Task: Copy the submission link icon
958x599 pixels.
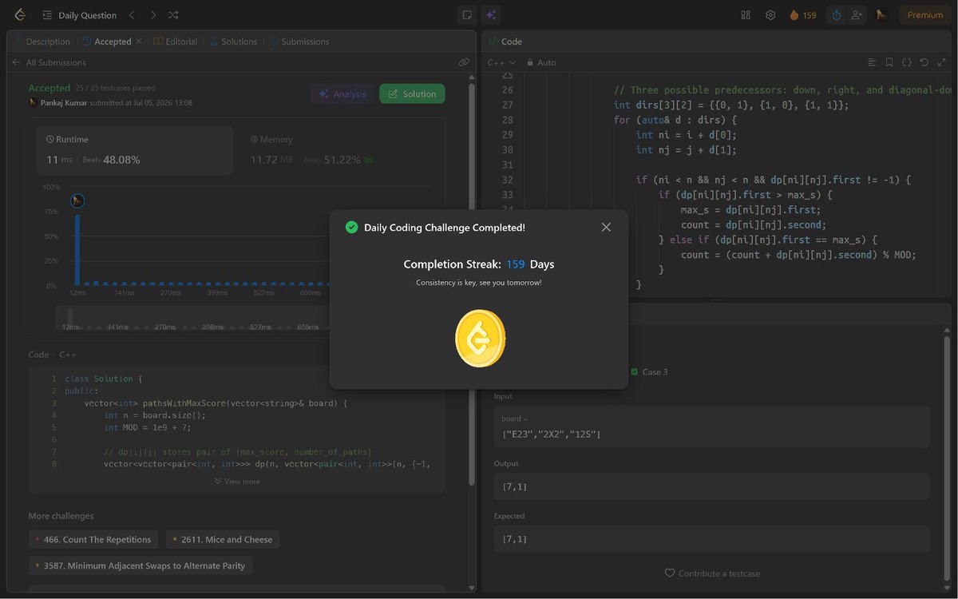Action: click(464, 62)
